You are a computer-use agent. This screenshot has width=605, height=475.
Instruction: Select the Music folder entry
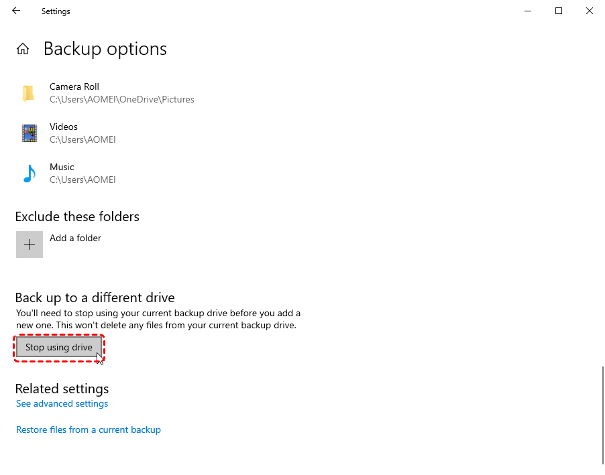click(x=108, y=173)
